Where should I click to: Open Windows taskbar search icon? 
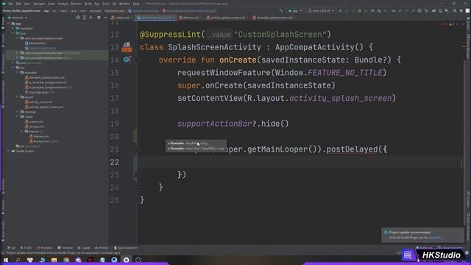(x=18, y=260)
